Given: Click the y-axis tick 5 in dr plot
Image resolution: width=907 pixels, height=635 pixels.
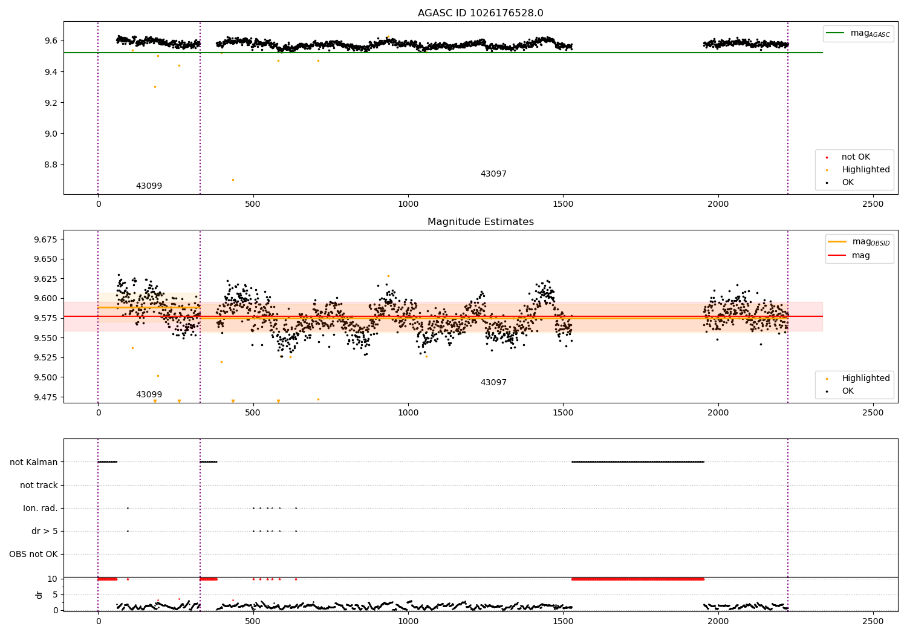Looking at the screenshot, I should coord(56,594).
